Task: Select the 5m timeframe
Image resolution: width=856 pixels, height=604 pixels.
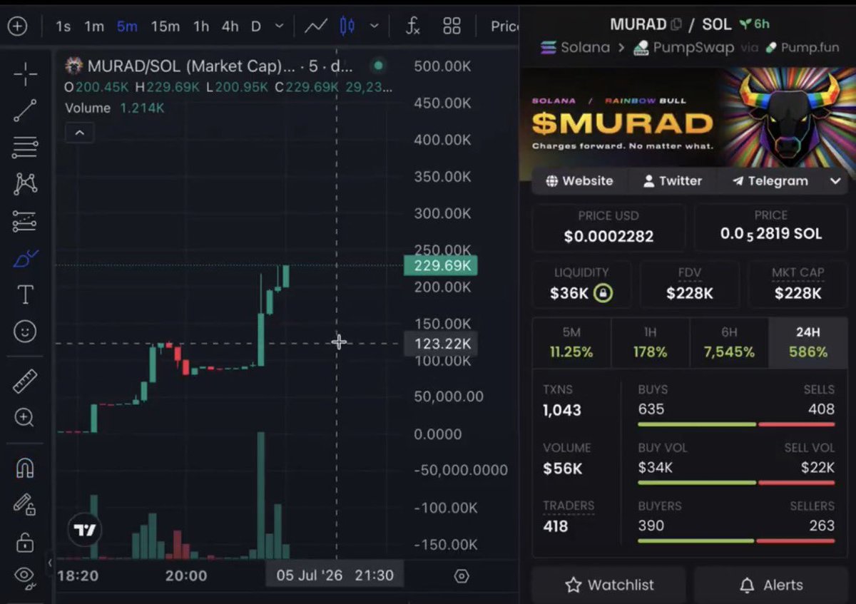Action: click(x=127, y=26)
